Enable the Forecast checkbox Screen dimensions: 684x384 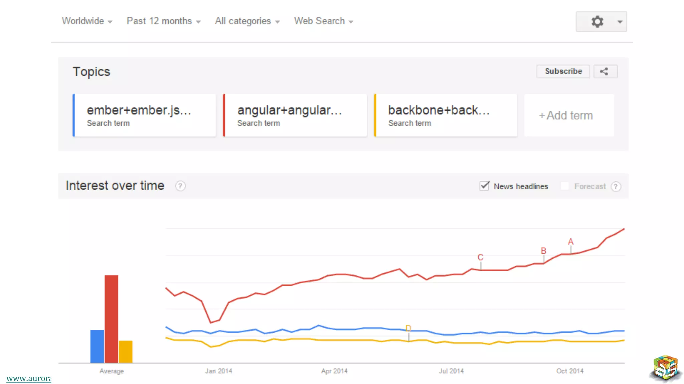[564, 186]
